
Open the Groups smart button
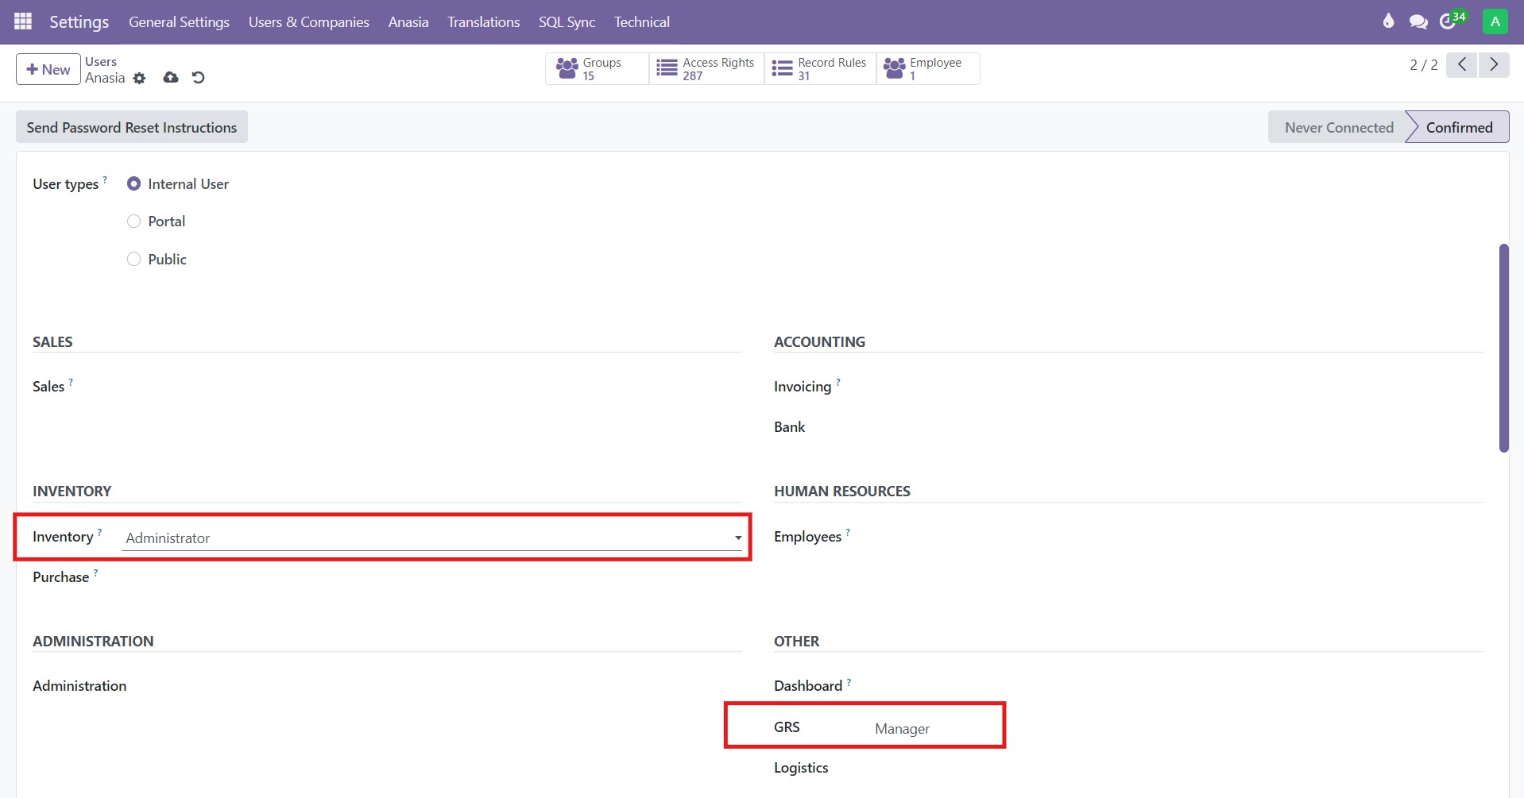[x=595, y=68]
